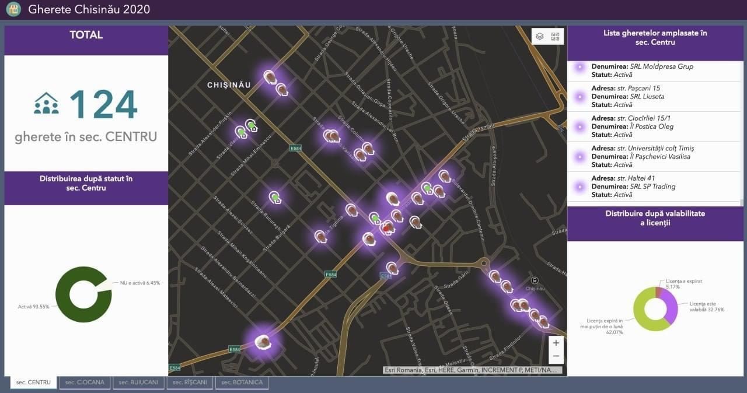Click the people-house icon beside 124
Screen dimensions: 747x393
tap(46, 103)
